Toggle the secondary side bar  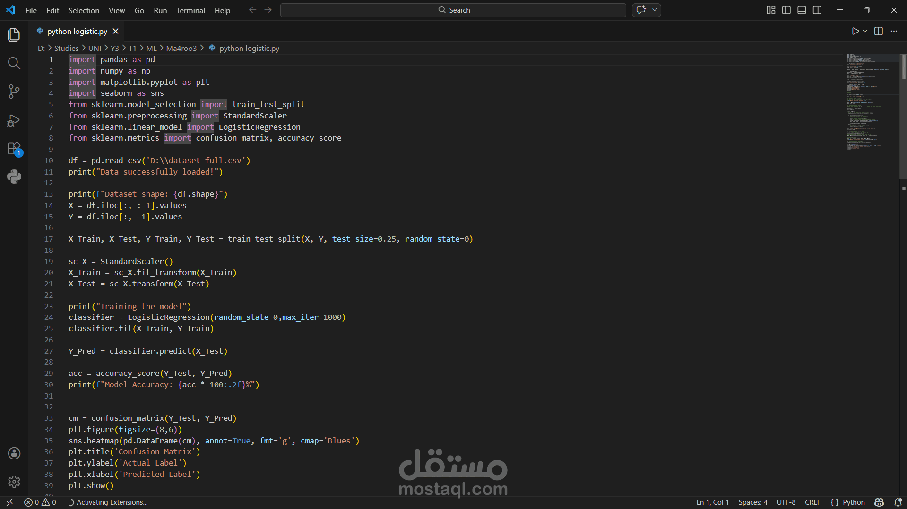pos(817,10)
